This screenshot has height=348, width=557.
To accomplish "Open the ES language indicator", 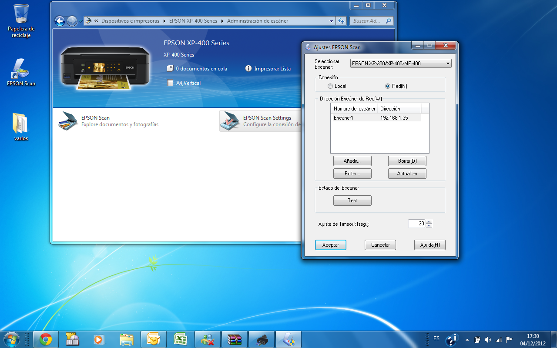I will [x=436, y=338].
